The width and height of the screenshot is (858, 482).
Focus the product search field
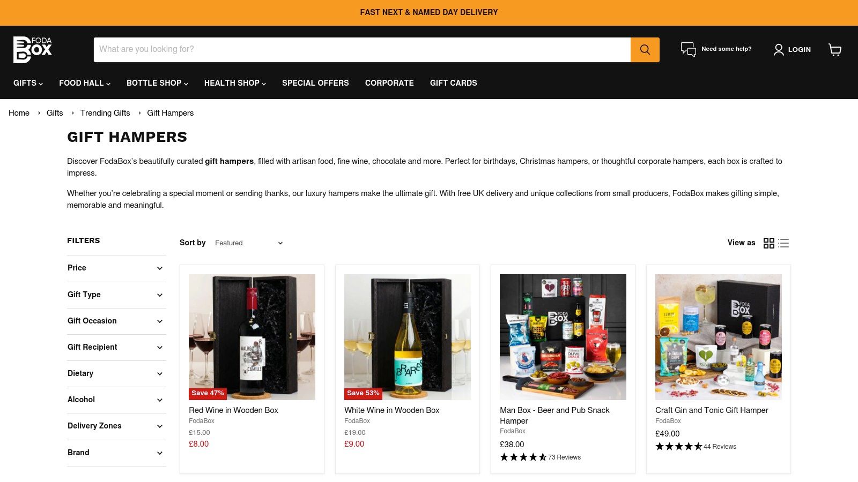tap(362, 50)
